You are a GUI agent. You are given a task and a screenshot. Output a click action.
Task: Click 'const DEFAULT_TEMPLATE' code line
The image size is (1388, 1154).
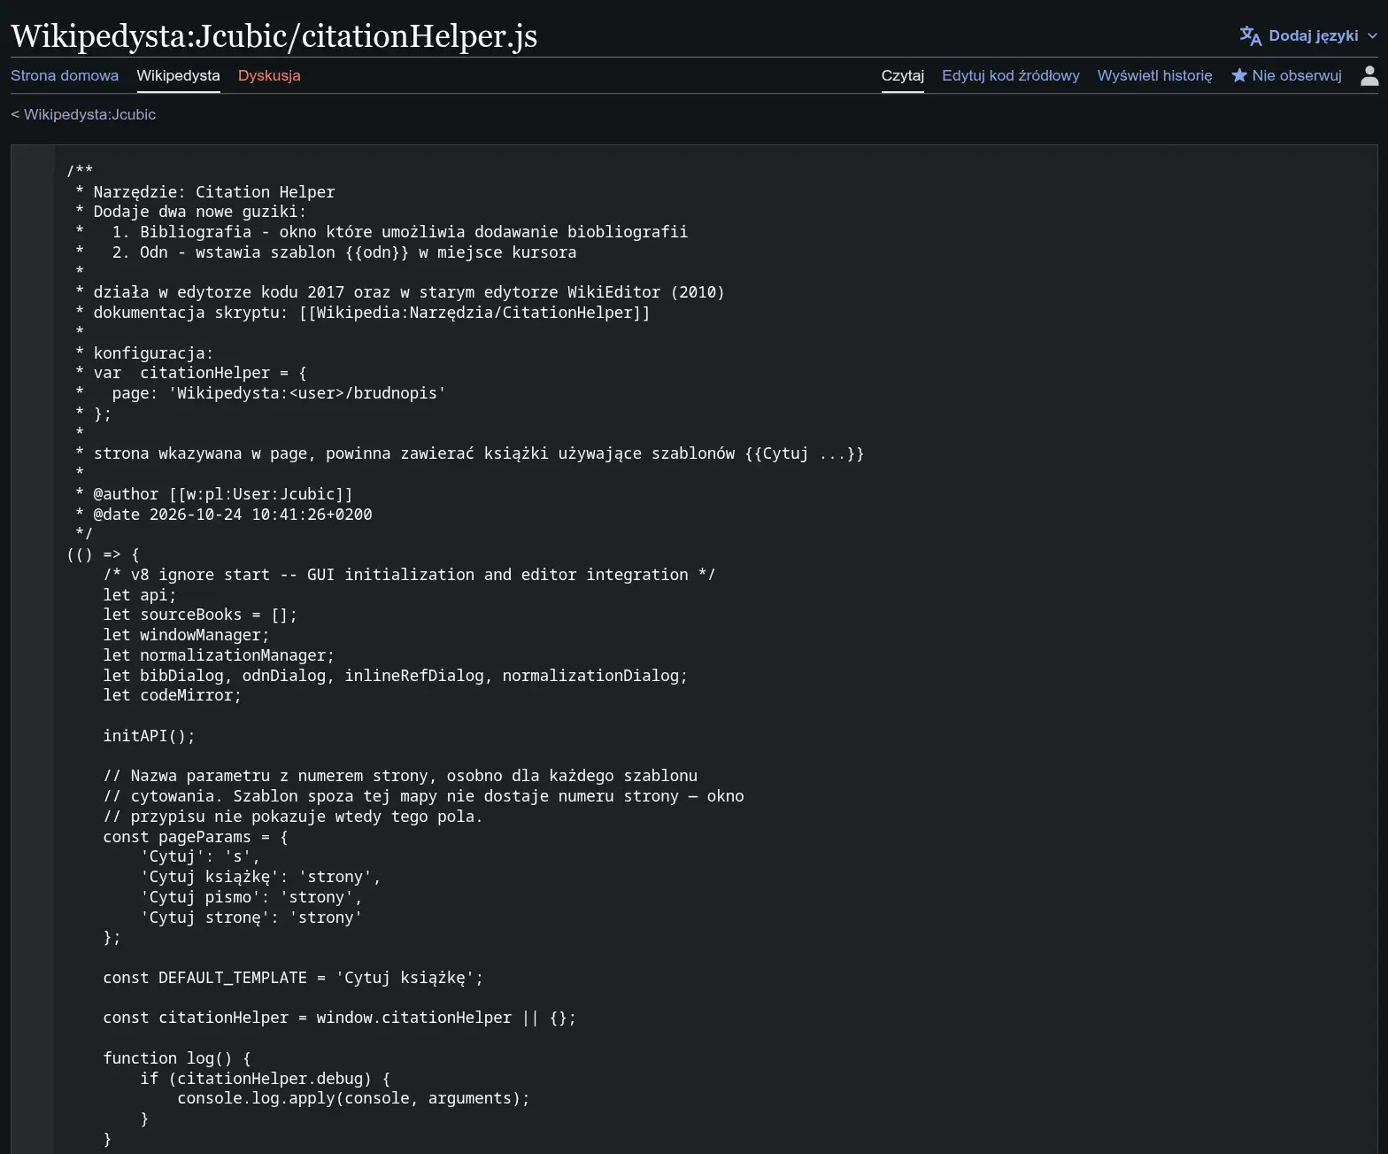click(x=293, y=978)
